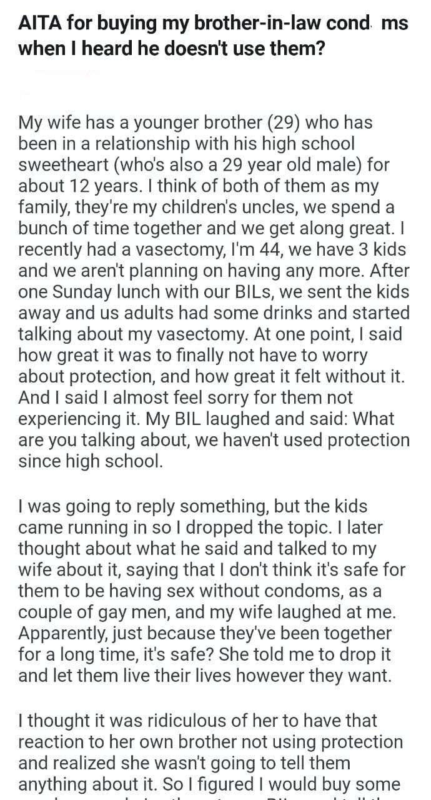Click the post title starting with AITA
Viewport: 431px width, 800px height.
[212, 35]
